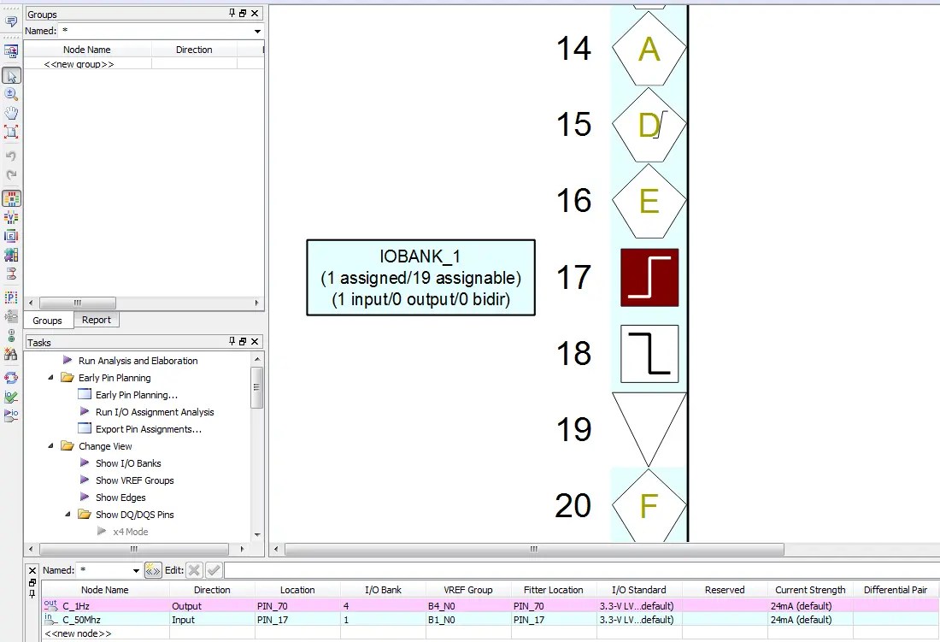Click <<new node>> row in pin table
Image resolution: width=940 pixels, height=642 pixels.
pyautogui.click(x=78, y=633)
